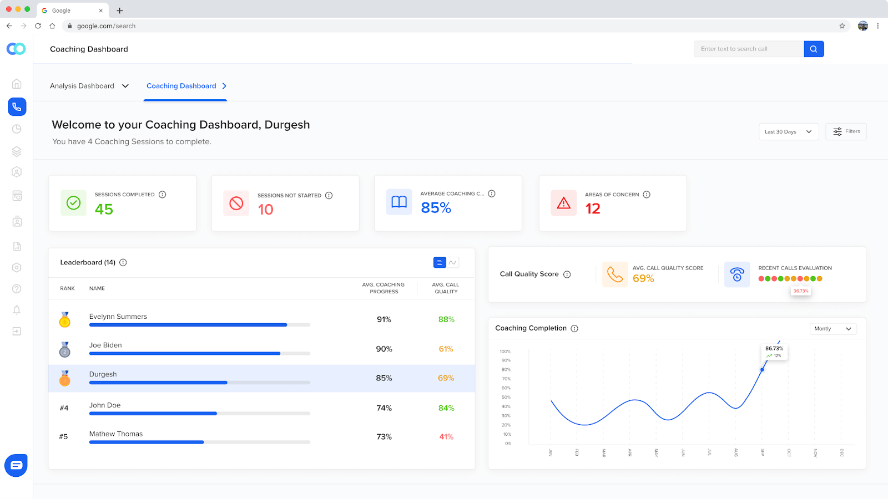This screenshot has height=499, width=888.
Task: Click the reports document icon in sidebar
Action: pos(17,246)
